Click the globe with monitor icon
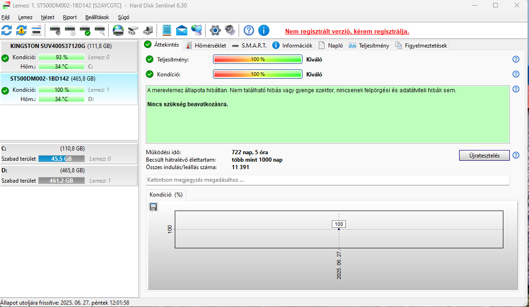Screen dimensions: 529x307 tap(196, 31)
